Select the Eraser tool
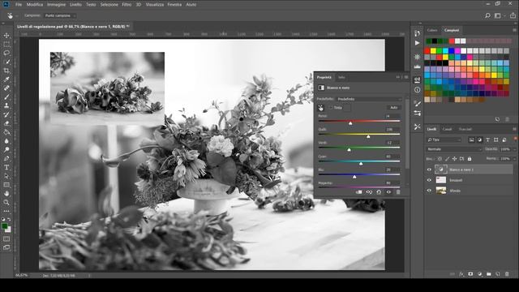The width and height of the screenshot is (519, 292). [x=6, y=123]
